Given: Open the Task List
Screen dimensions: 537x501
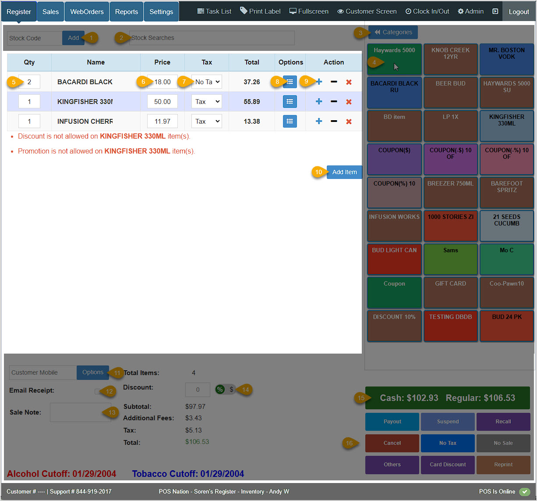Looking at the screenshot, I should 214,11.
